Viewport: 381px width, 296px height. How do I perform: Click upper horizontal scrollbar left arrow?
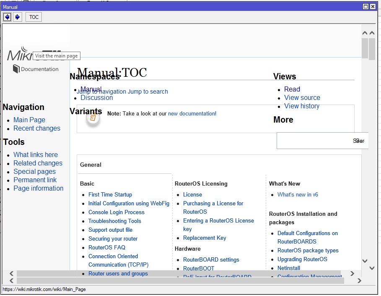click(x=11, y=274)
